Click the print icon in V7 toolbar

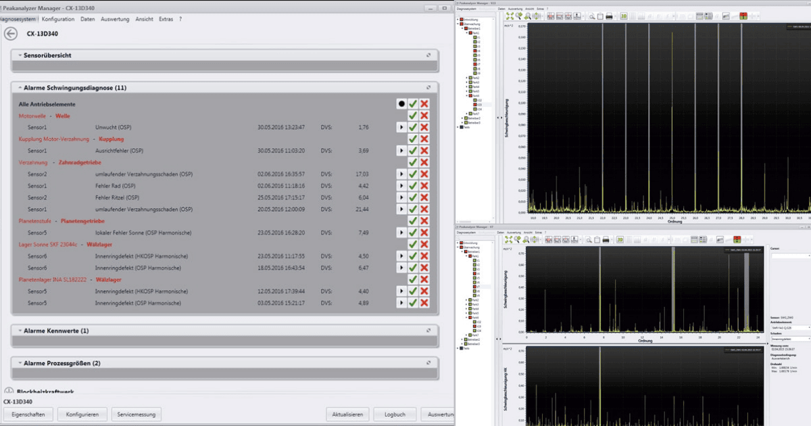(x=607, y=239)
